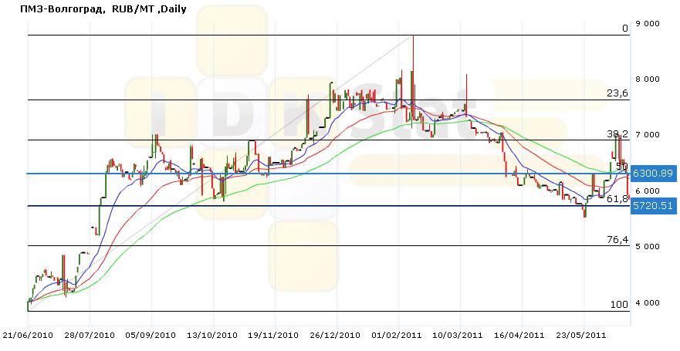The image size is (680, 351).
Task: Click the 5 000 price axis label
Action: 647,247
